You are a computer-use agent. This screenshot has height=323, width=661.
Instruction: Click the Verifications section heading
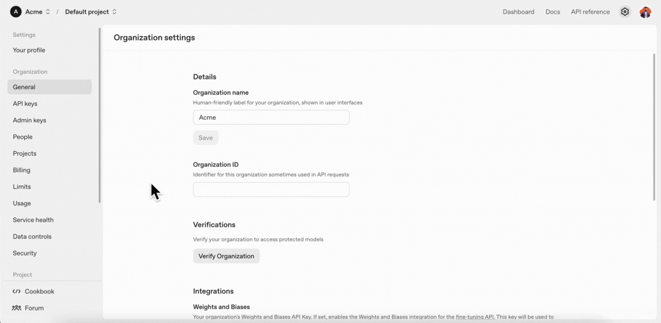(x=214, y=225)
